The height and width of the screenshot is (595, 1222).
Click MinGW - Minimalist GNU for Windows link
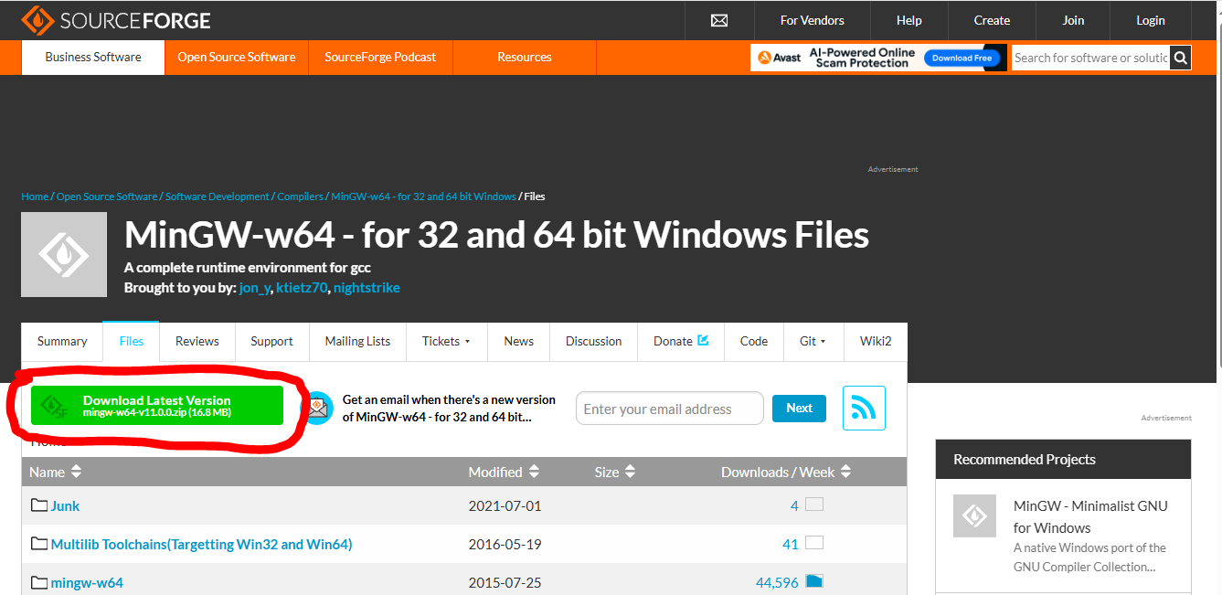click(x=1090, y=516)
